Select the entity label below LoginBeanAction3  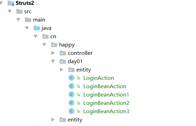75,120
